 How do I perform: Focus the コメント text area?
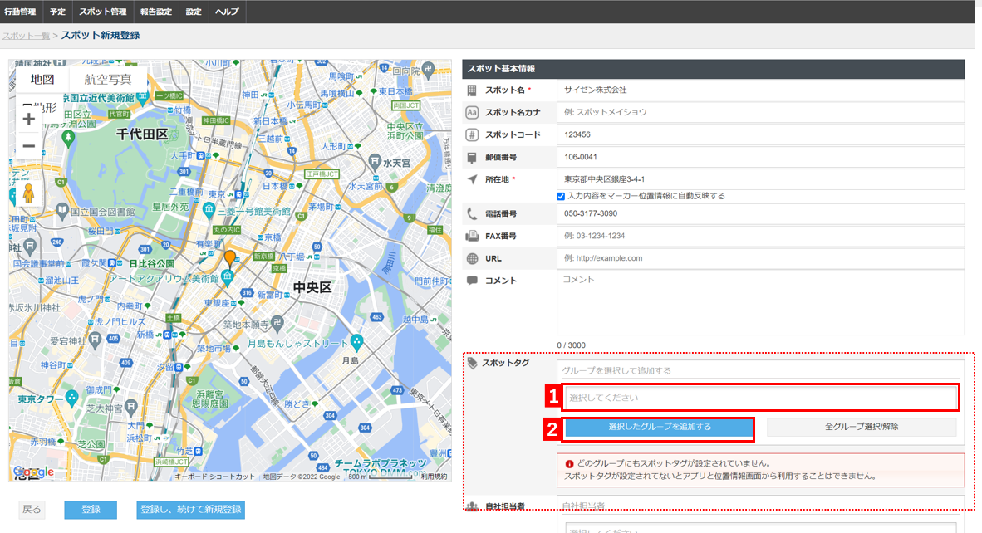click(760, 303)
